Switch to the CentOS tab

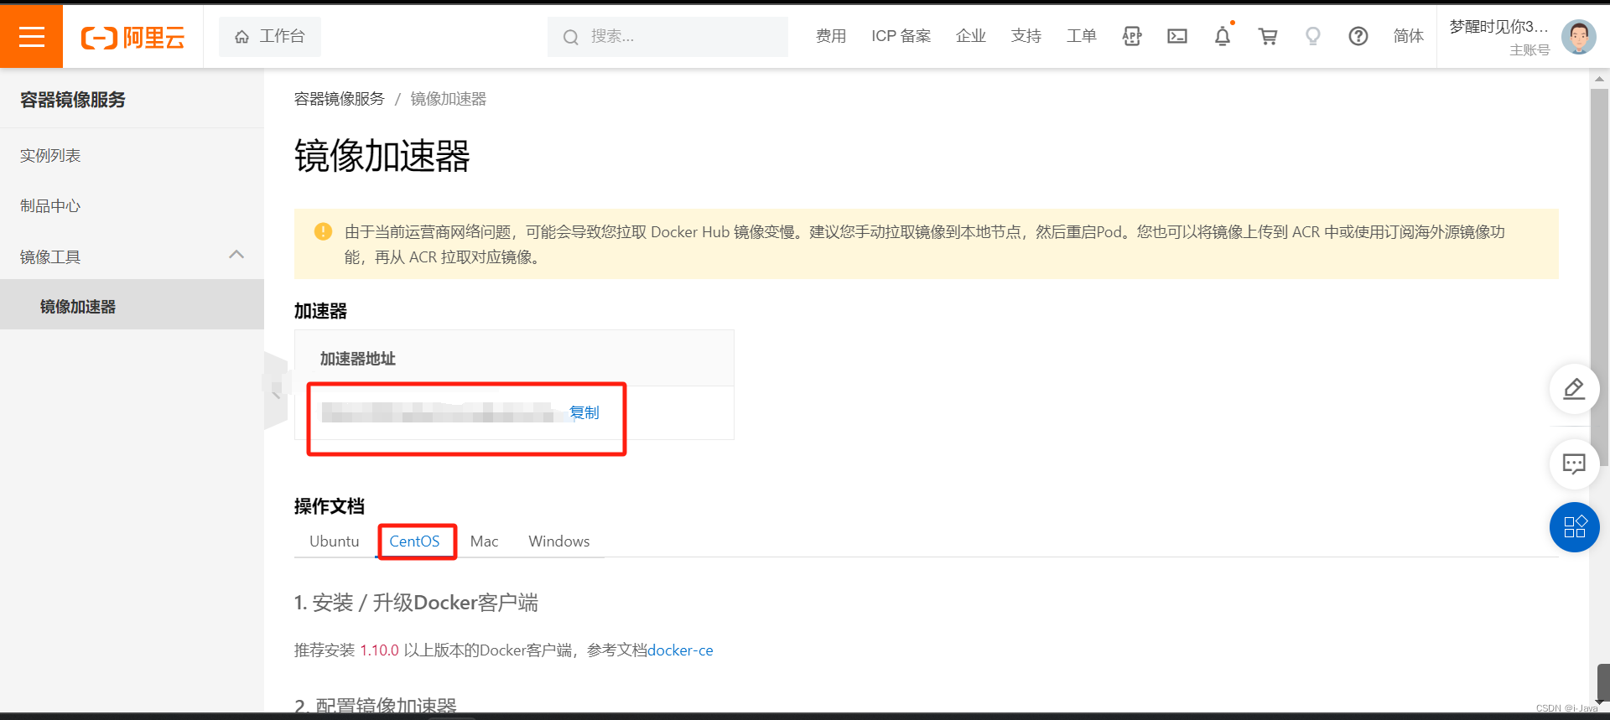(x=414, y=541)
